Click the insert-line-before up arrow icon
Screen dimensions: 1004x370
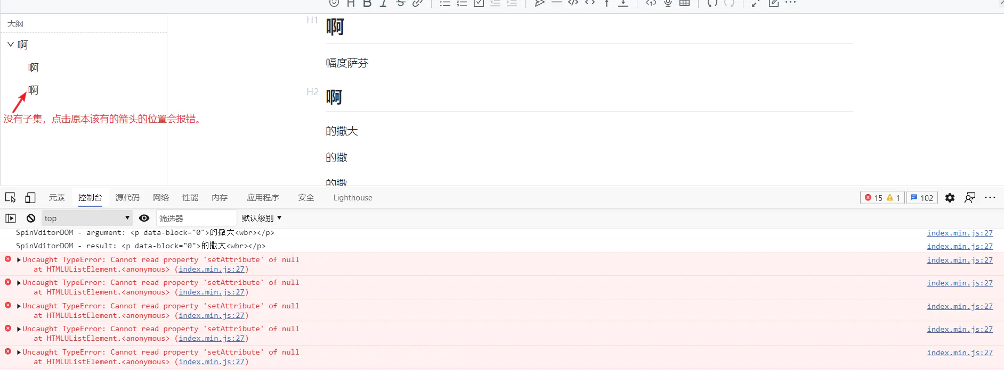point(606,3)
